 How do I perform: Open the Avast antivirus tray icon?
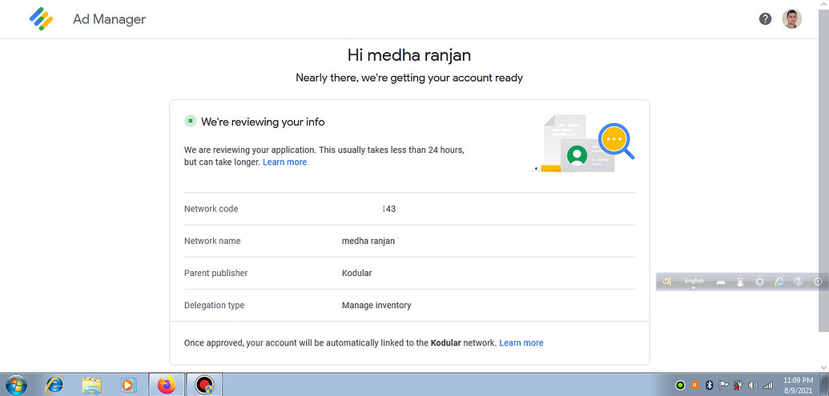696,385
